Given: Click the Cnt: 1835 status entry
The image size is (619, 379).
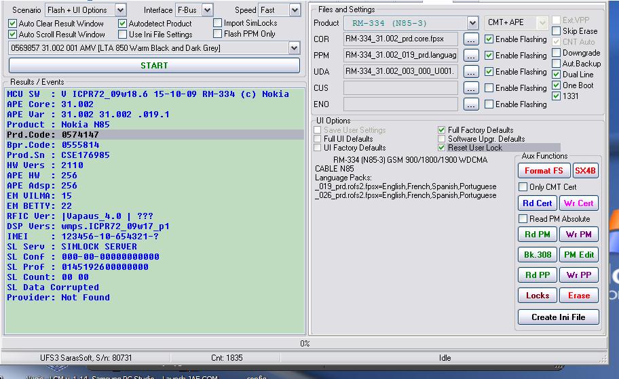Looking at the screenshot, I should click(227, 358).
